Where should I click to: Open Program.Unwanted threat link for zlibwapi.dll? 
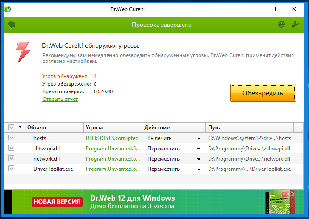click(x=113, y=149)
